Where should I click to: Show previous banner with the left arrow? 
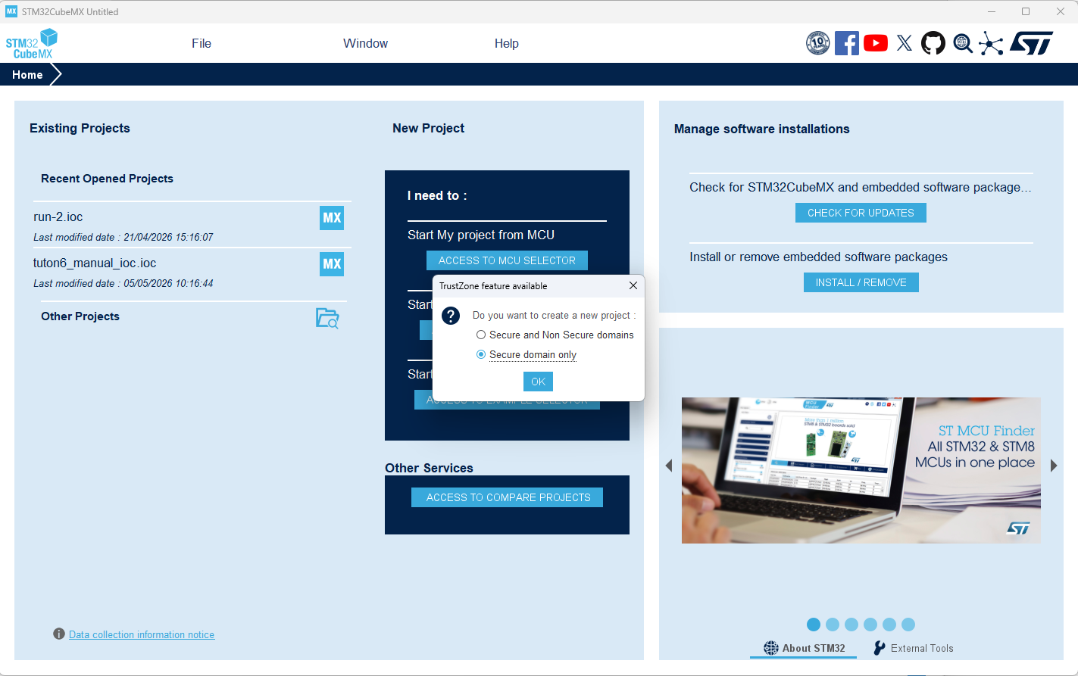pyautogui.click(x=669, y=466)
